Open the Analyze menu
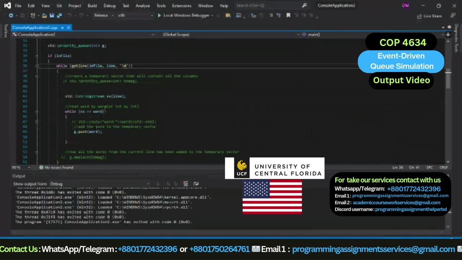This screenshot has width=462, height=260. pos(143,6)
